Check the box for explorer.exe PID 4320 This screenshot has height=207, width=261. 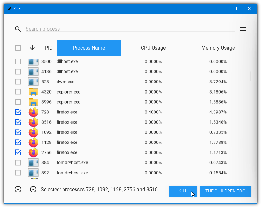pyautogui.click(x=18, y=92)
